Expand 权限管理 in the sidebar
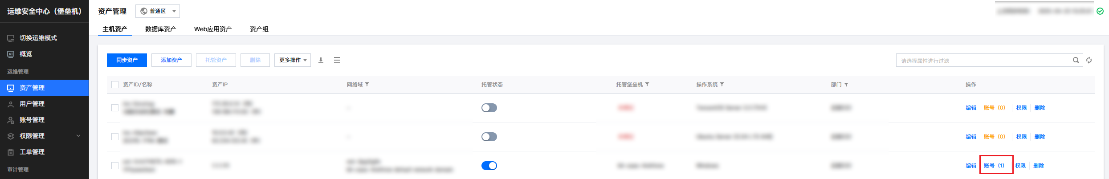The image size is (1109, 179). (45, 136)
